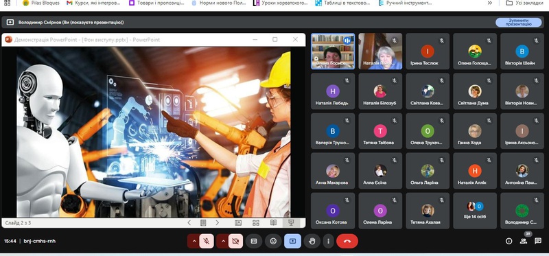The image size is (549, 256).
Task: Toggle the muted microphone button
Action: pos(207,242)
